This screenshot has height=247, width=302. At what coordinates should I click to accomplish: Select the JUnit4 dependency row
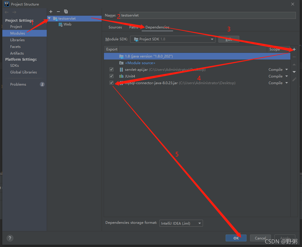click(x=197, y=76)
